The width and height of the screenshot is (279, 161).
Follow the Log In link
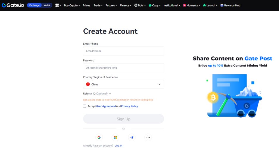(119, 145)
